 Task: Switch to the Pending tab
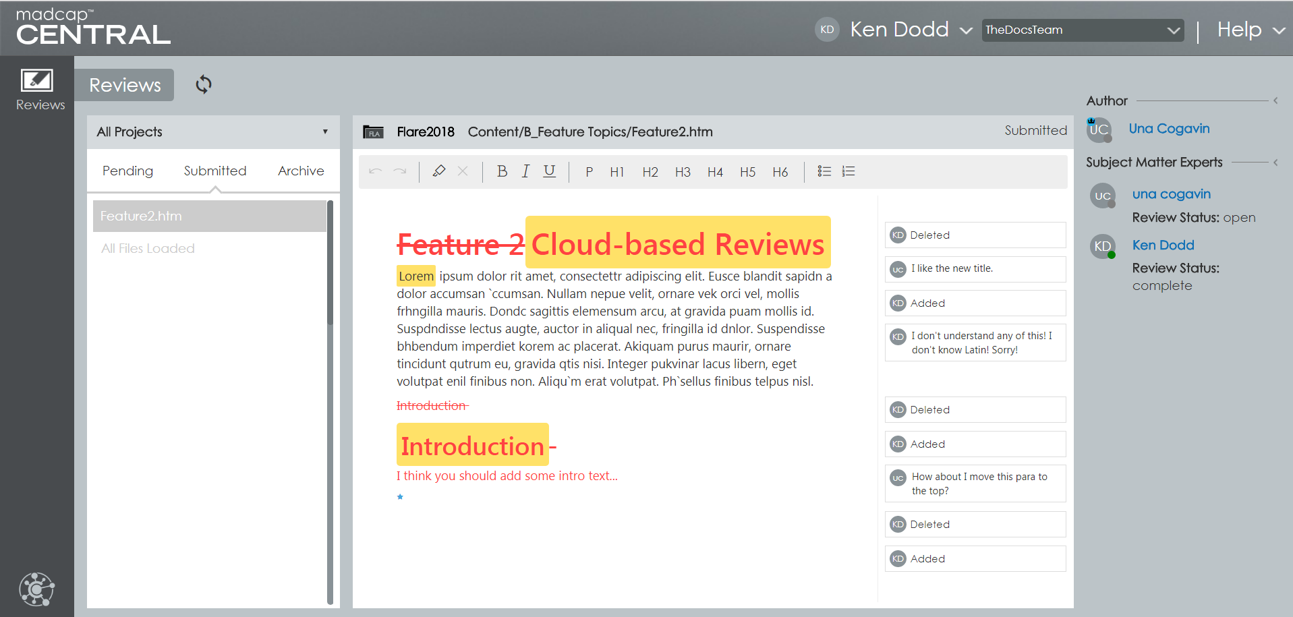click(x=127, y=171)
